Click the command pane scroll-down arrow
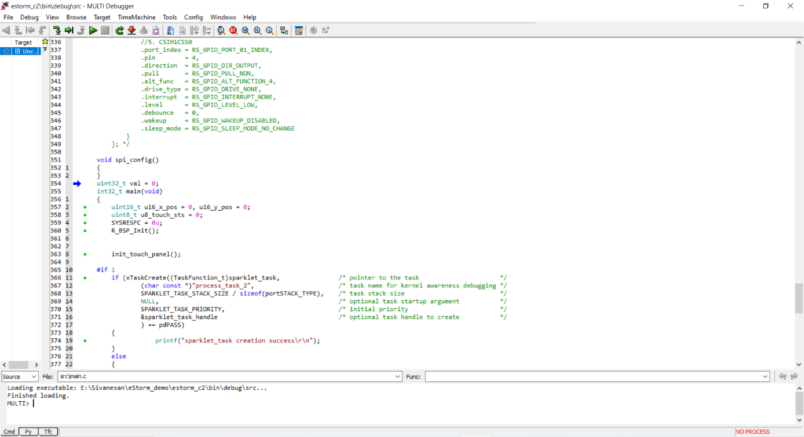The width and height of the screenshot is (804, 437). coord(799,420)
